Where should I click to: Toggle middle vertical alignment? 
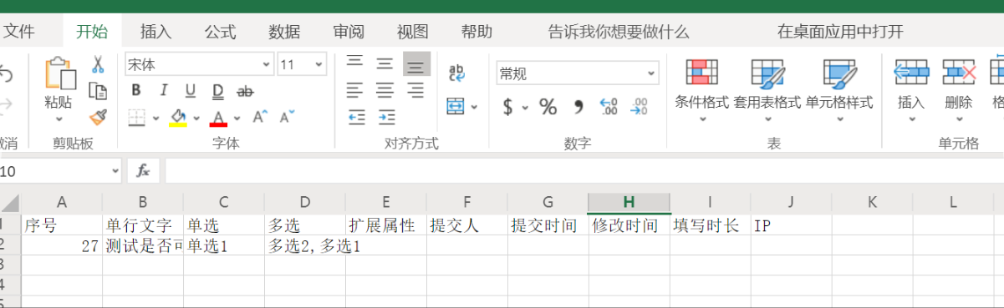point(385,63)
